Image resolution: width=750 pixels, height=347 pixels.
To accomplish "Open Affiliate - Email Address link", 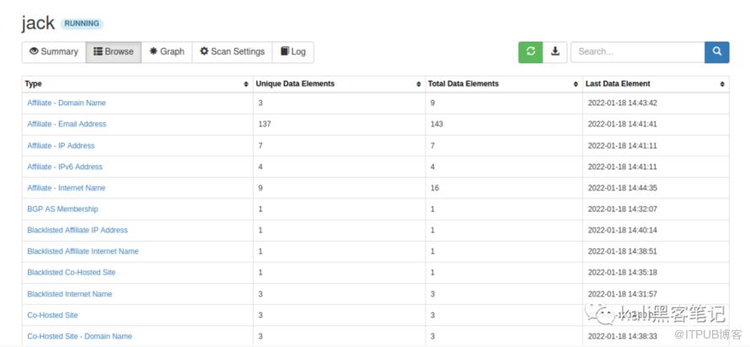I will [67, 124].
